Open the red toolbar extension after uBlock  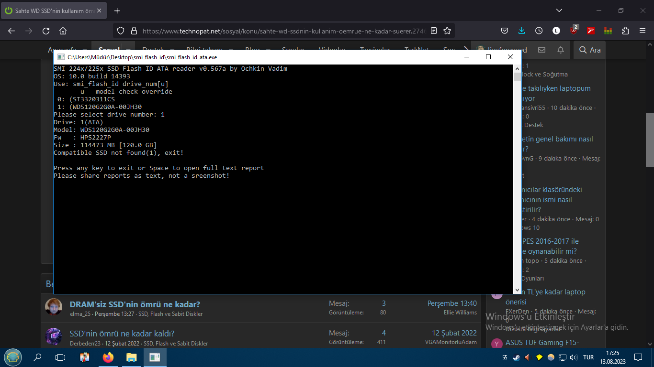[591, 31]
